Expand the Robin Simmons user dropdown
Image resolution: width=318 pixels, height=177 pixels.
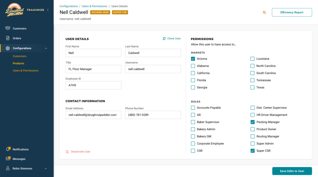[x=46, y=169]
